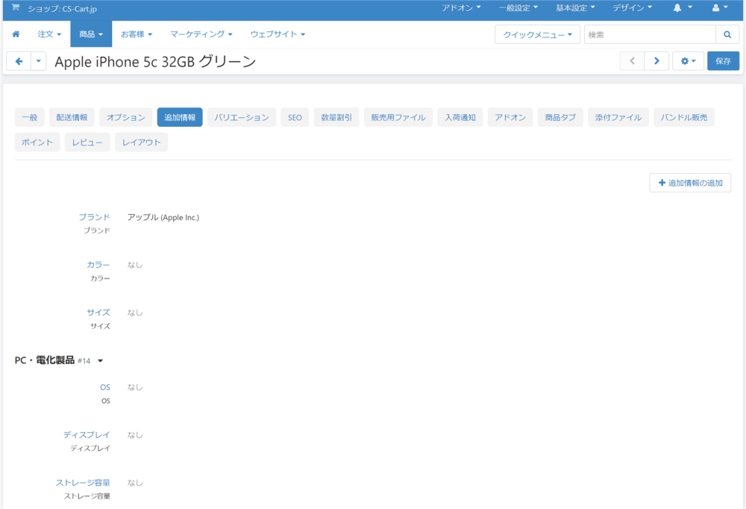Open the ディスプレイ feature link
The image size is (746, 509).
pyautogui.click(x=87, y=434)
